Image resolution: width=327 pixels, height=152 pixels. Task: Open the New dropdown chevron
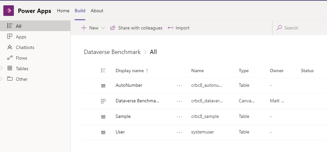pyautogui.click(x=103, y=28)
